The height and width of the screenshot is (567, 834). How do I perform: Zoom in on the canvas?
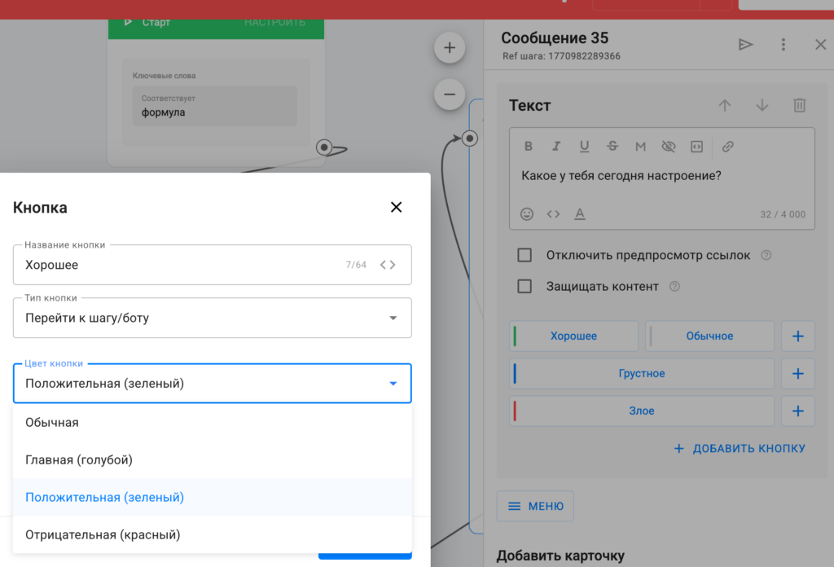coord(449,47)
